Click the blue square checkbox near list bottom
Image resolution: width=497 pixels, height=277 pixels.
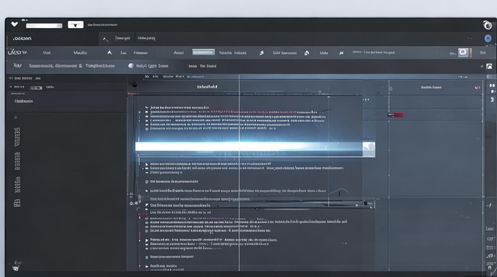pyautogui.click(x=147, y=257)
